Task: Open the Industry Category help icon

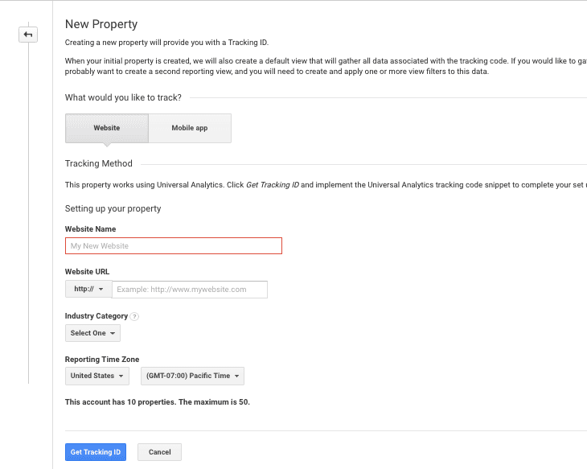Action: tap(134, 317)
